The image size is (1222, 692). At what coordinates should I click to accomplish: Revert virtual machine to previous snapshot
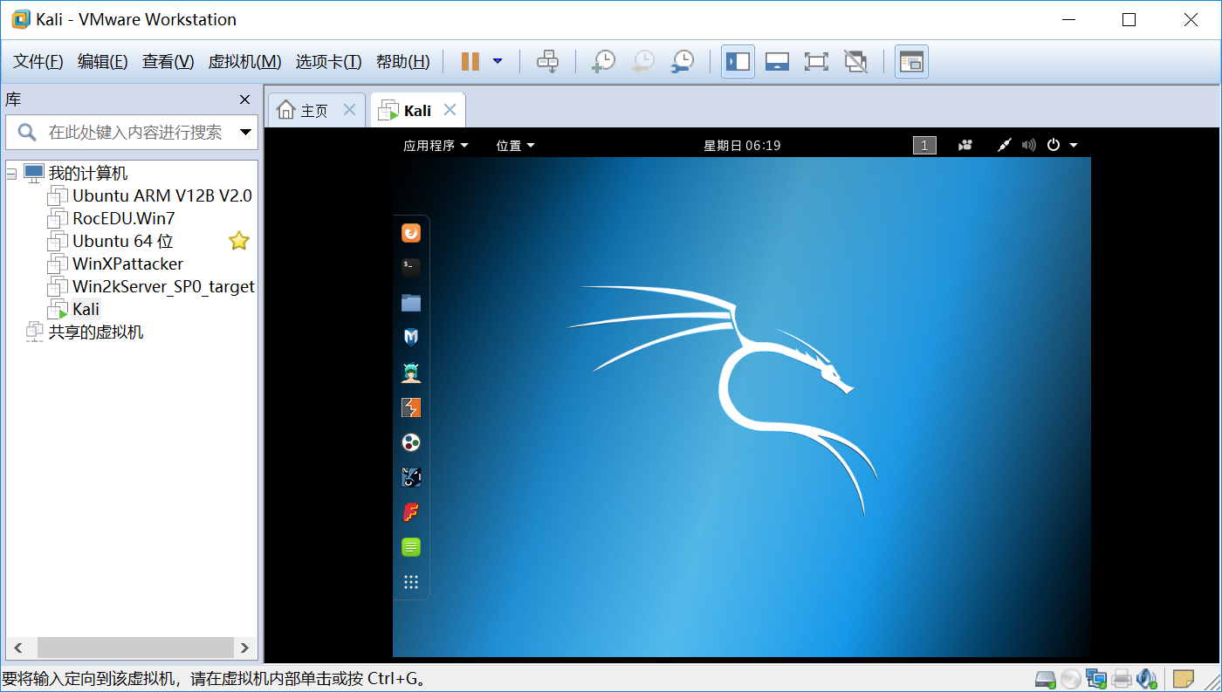click(x=643, y=61)
